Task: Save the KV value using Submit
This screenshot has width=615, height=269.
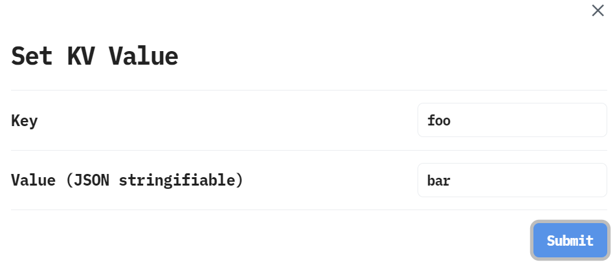Action: (x=570, y=241)
